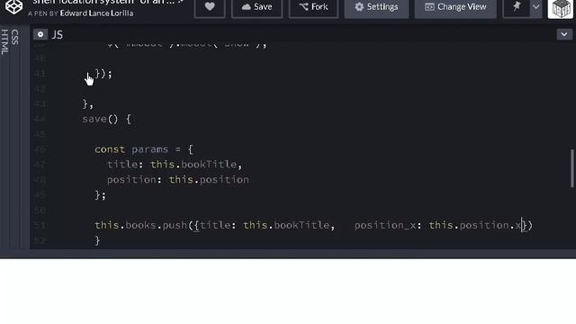Click 'title: this.bookTitle,' in params object
576x324 pixels.
(x=175, y=165)
